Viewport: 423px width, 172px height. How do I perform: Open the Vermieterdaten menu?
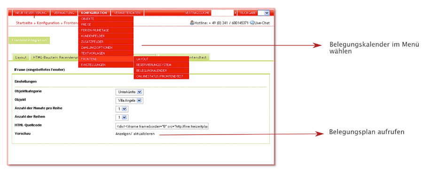(x=127, y=13)
